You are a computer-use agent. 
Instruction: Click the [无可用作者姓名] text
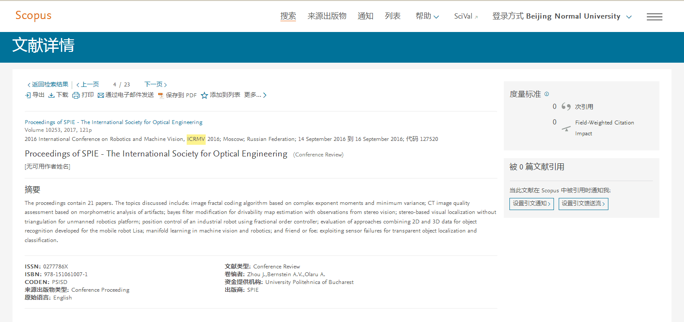point(48,166)
